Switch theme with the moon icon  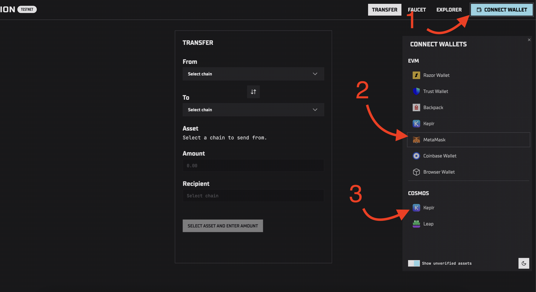(x=523, y=263)
